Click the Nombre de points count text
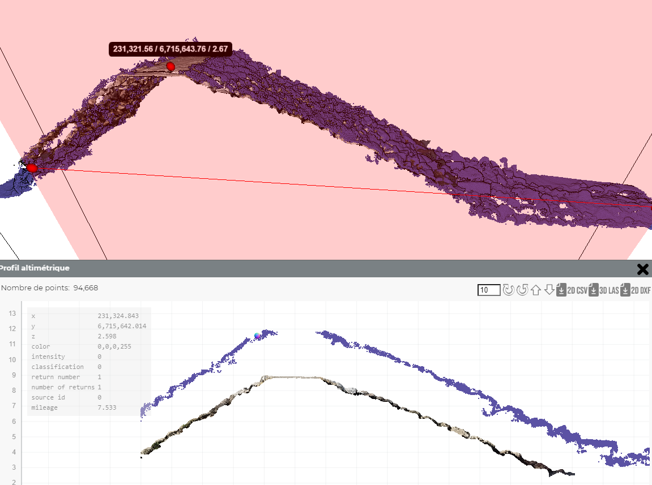652x485 pixels. point(49,287)
